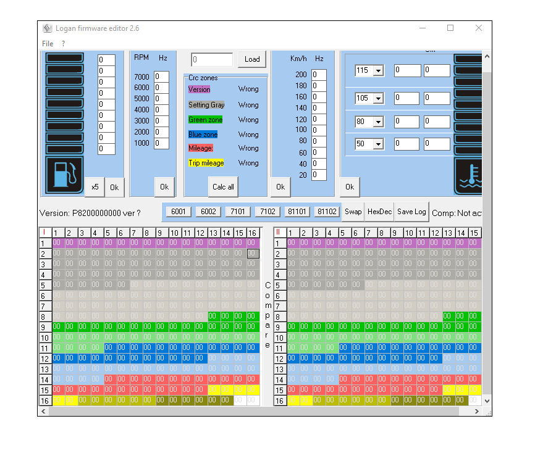Select the 6002 preset button
Image resolution: width=556 pixels, height=453 pixels.
(208, 212)
